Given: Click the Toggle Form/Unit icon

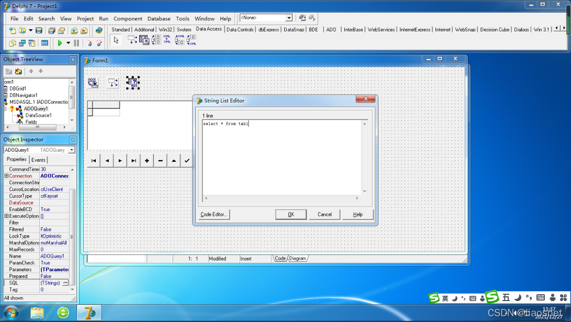Looking at the screenshot, I should (x=32, y=43).
